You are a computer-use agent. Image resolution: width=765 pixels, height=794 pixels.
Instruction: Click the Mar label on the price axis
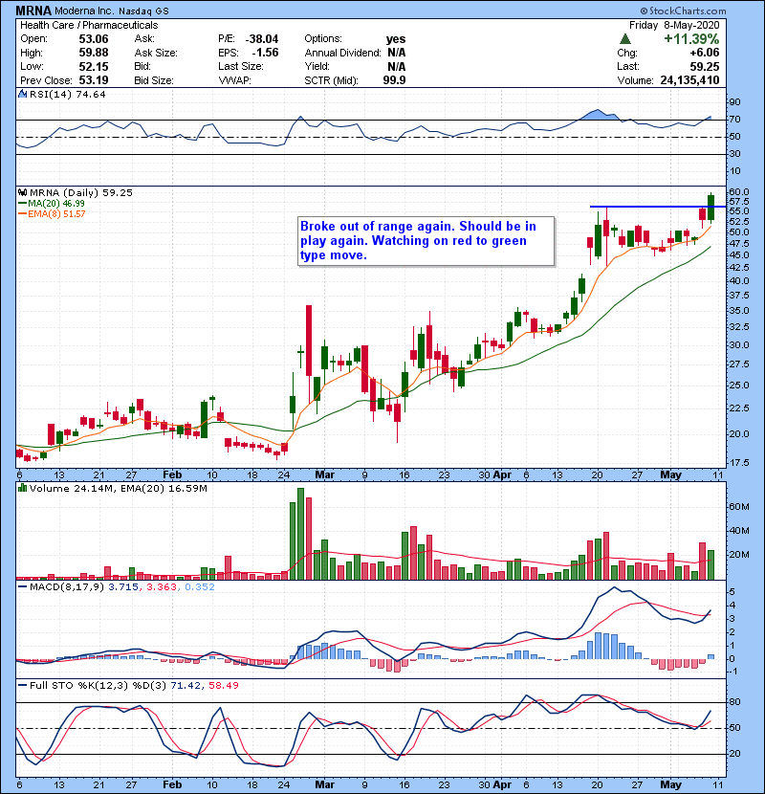(324, 475)
